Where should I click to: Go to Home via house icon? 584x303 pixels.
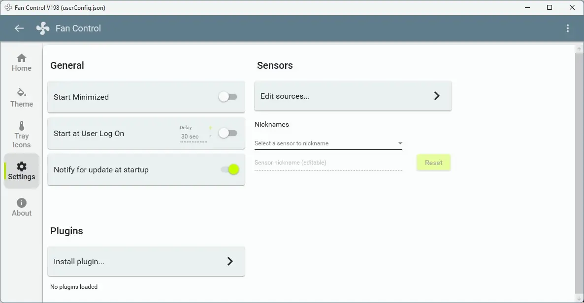[x=22, y=58]
